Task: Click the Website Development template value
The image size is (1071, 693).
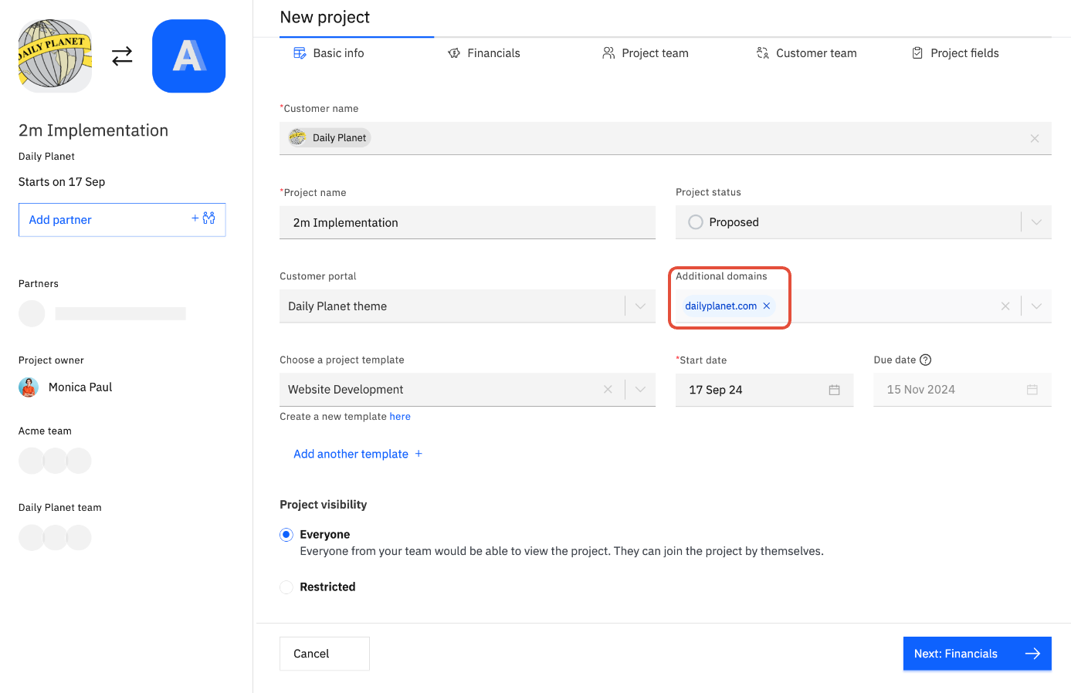Action: point(346,390)
